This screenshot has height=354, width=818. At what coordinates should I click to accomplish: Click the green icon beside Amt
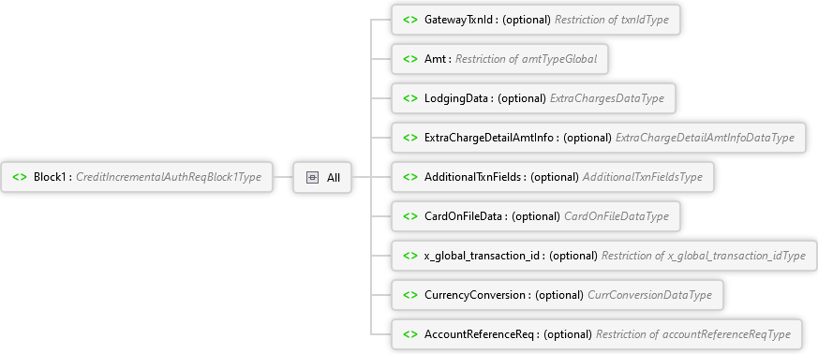coord(410,59)
